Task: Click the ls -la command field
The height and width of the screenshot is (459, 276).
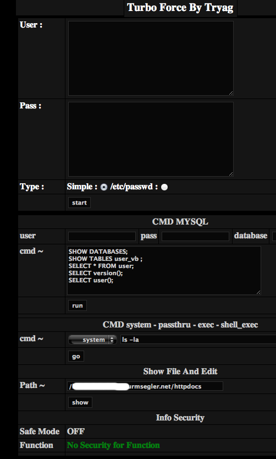Action: [198, 340]
